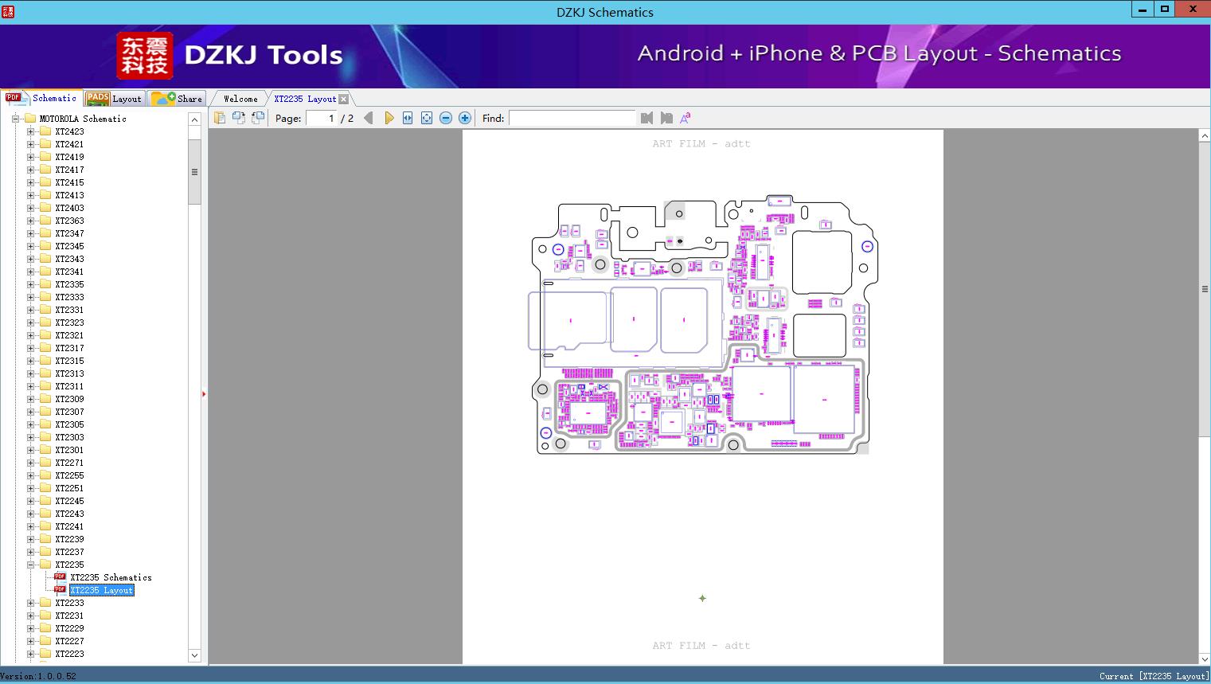The image size is (1211, 684).
Task: Collapse the side panel with the red arrow
Action: (204, 394)
